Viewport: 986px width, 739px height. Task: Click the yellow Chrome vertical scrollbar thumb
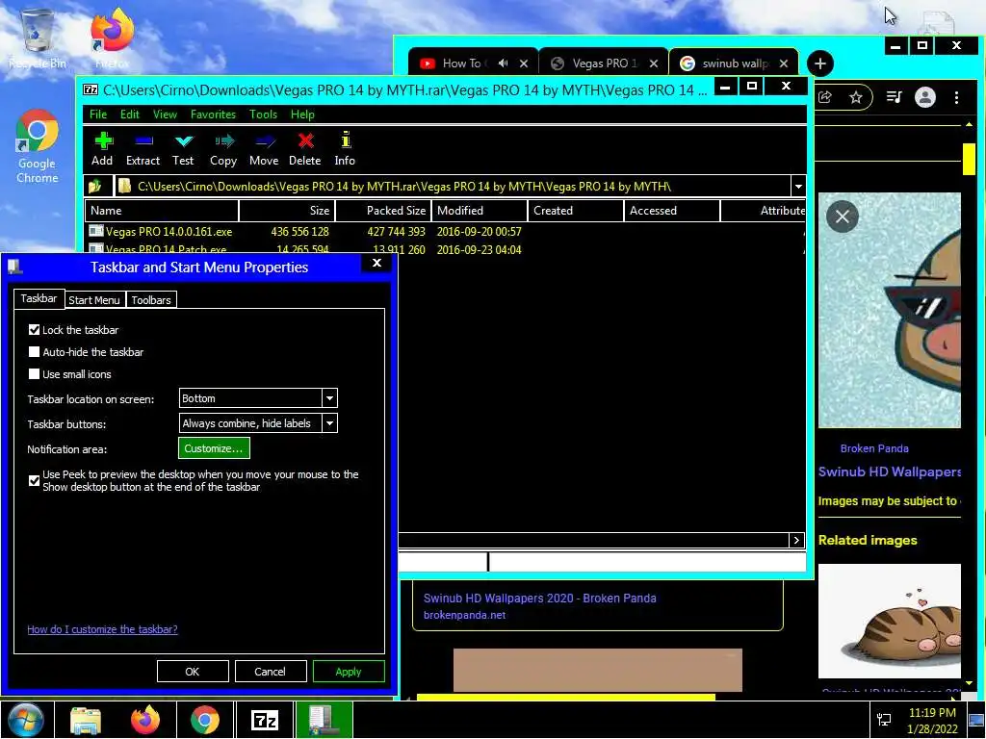coord(969,160)
